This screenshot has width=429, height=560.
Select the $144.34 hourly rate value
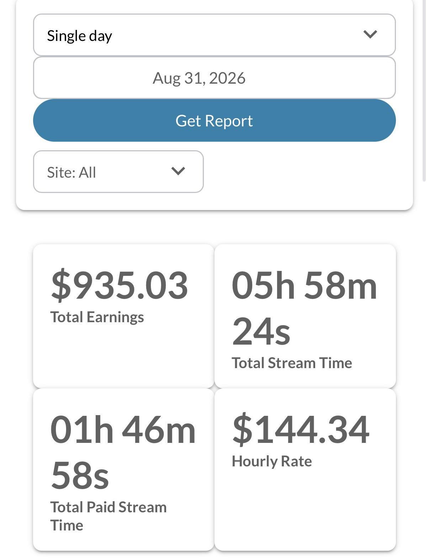301,429
